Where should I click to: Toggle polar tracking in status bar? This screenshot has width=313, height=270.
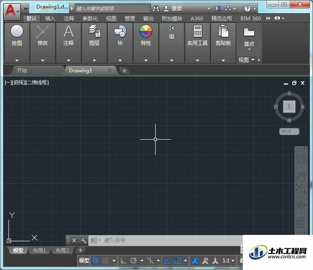(x=134, y=260)
